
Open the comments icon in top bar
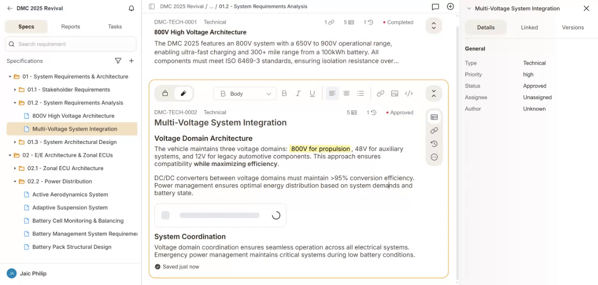[435, 7]
